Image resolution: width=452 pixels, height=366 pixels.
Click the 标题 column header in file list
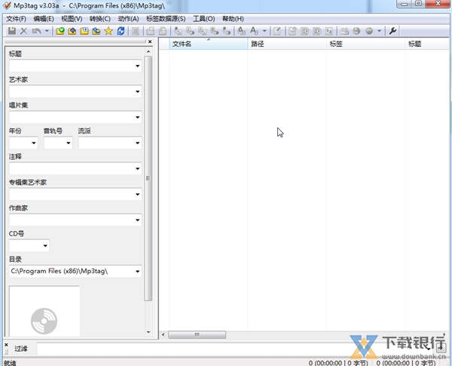427,44
